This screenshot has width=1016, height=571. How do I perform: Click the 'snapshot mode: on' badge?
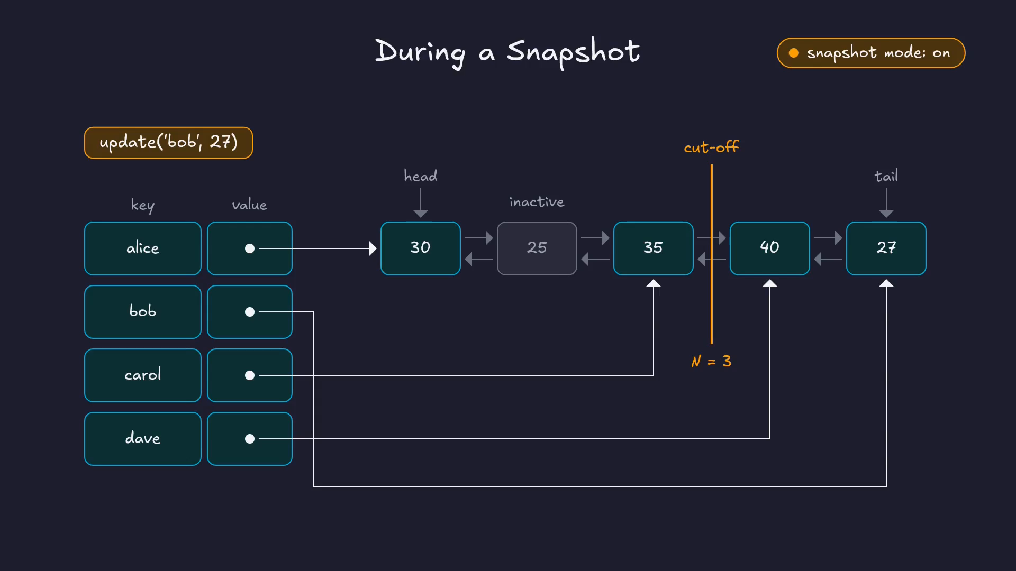[871, 53]
